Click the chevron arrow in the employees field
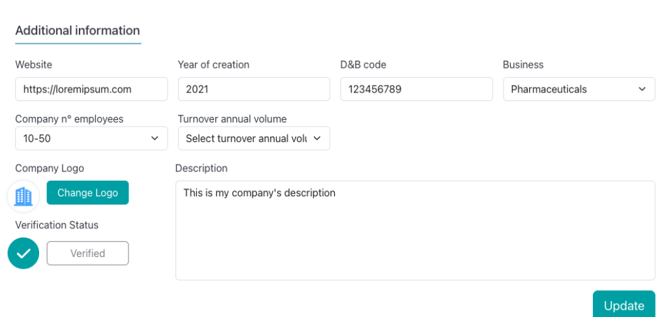 coord(155,138)
